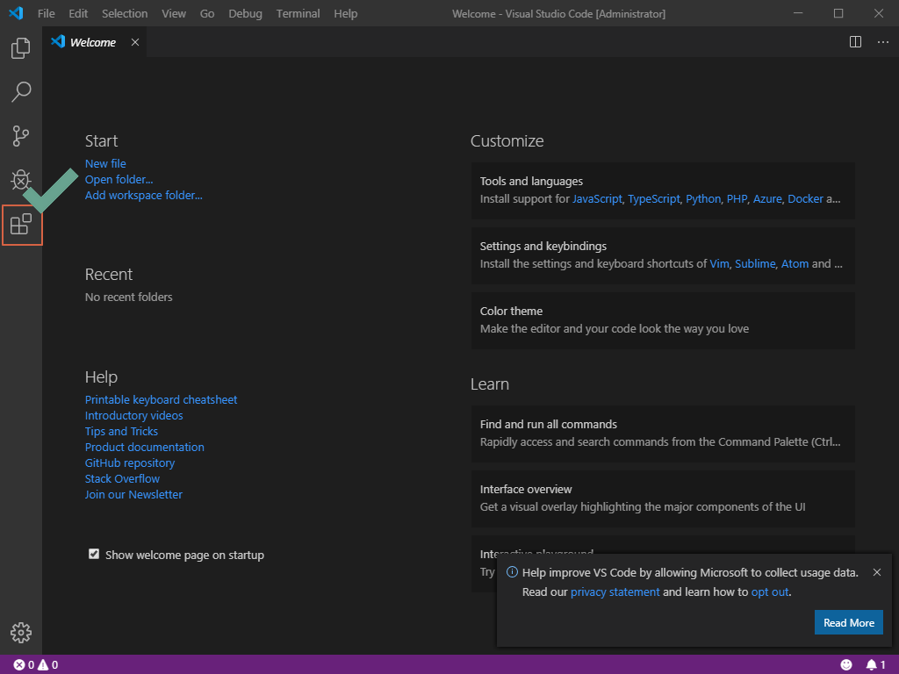
Task: Dismiss the usage data notification
Action: [x=877, y=572]
